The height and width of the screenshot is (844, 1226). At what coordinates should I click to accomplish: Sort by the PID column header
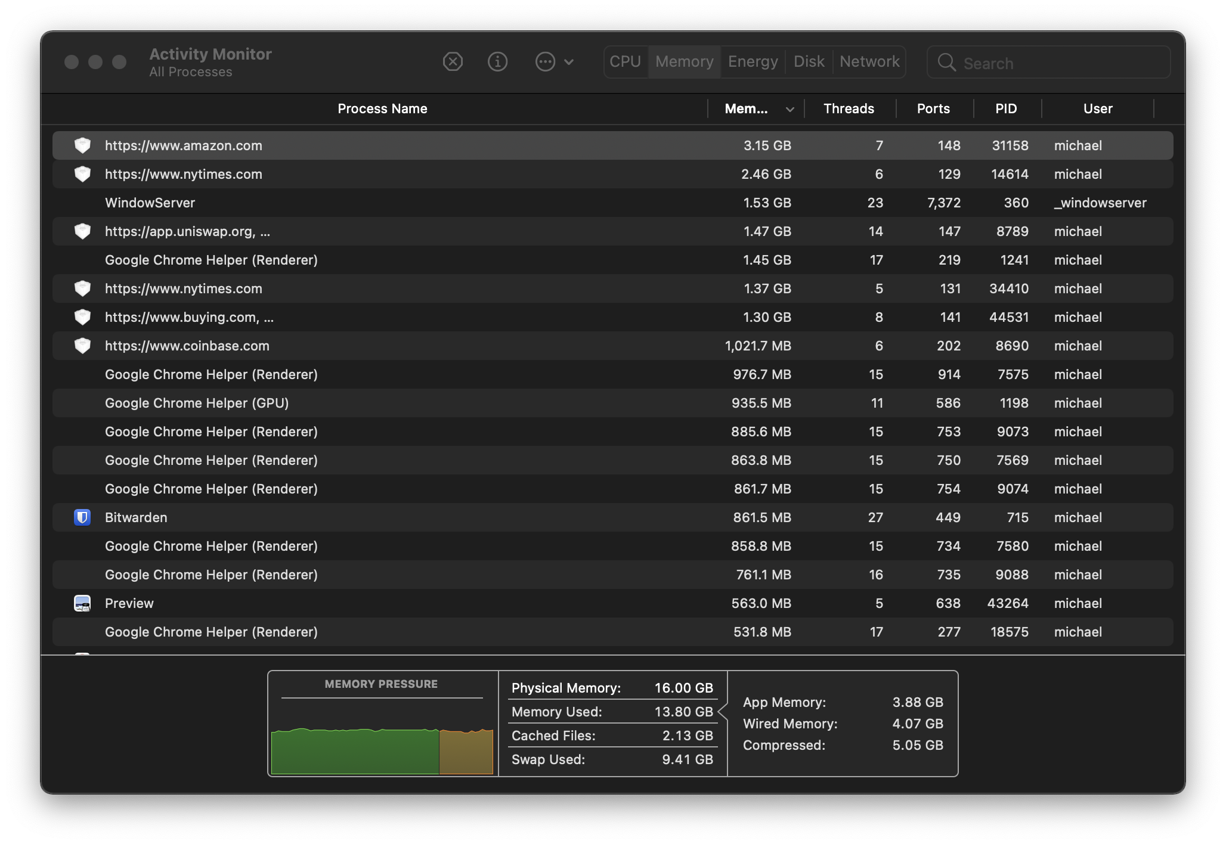(1005, 108)
